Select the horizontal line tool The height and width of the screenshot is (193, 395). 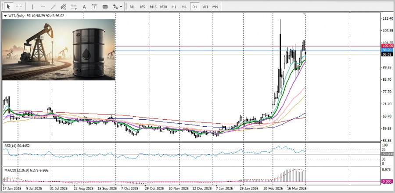coord(43,7)
